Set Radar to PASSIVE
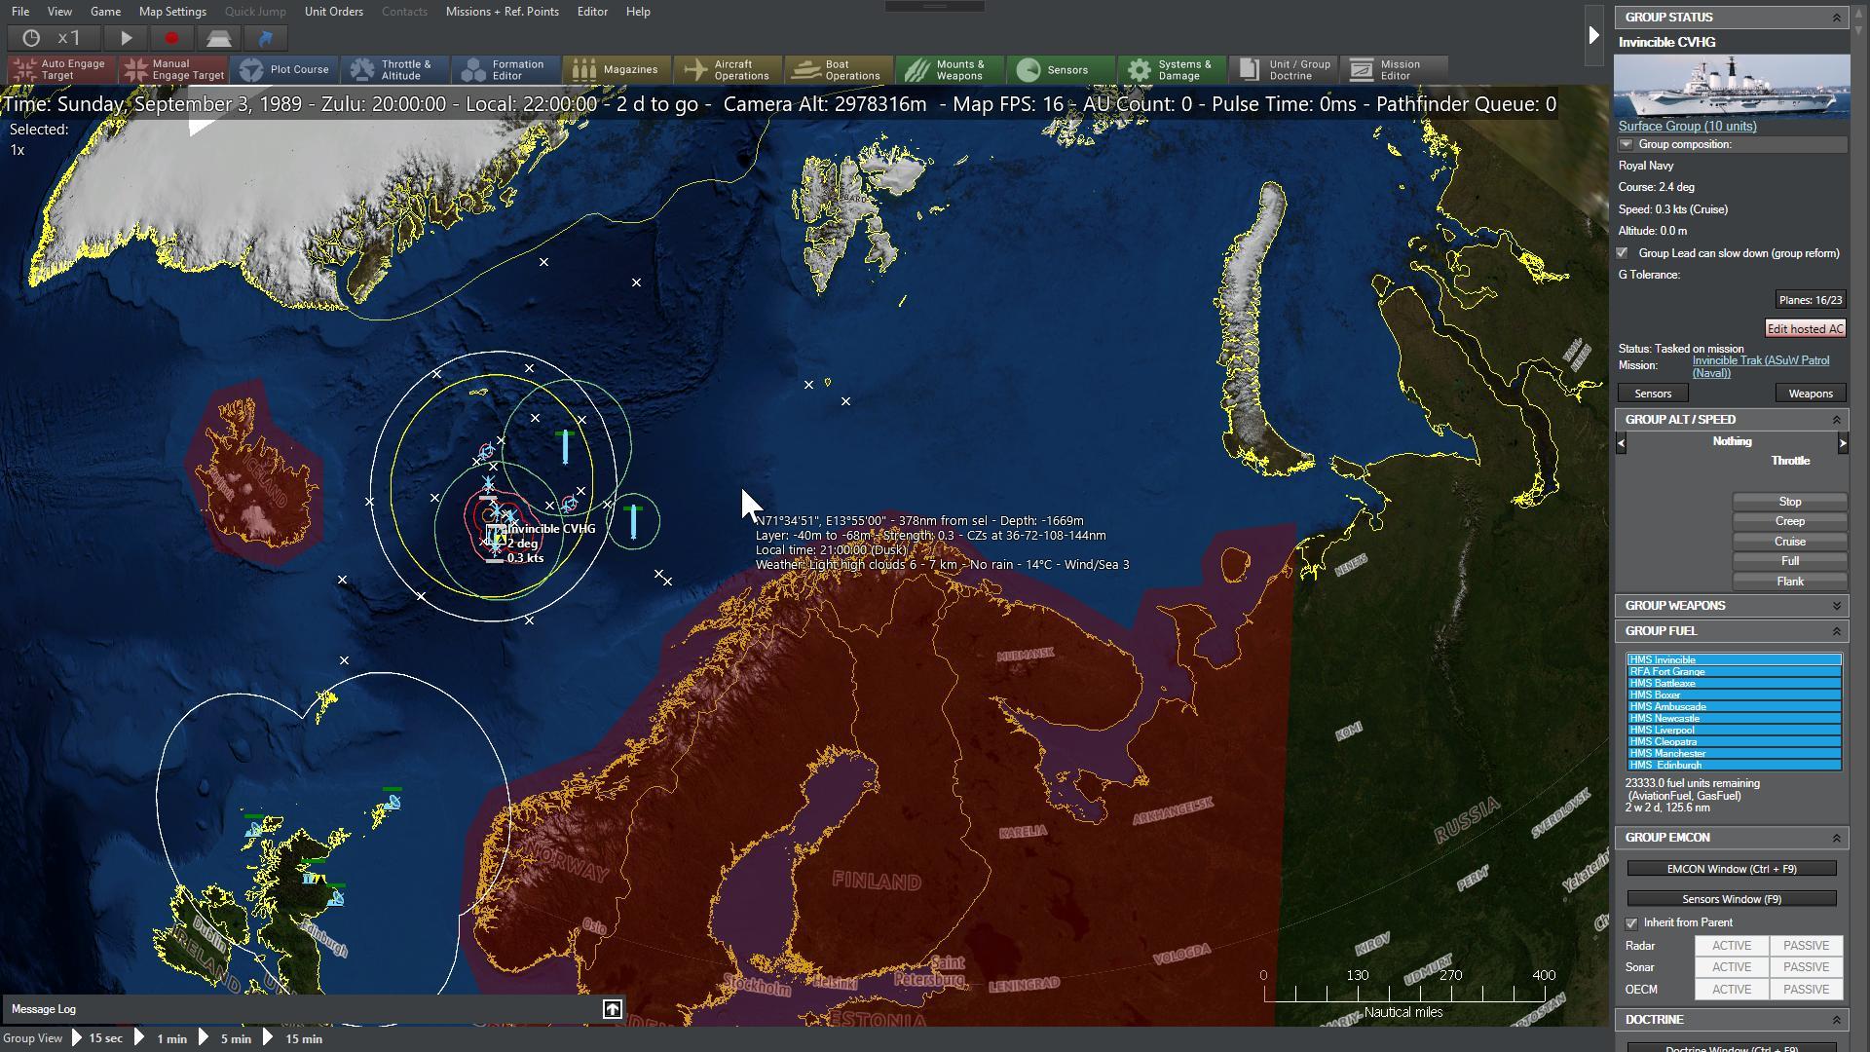1870x1052 pixels. point(1806,945)
